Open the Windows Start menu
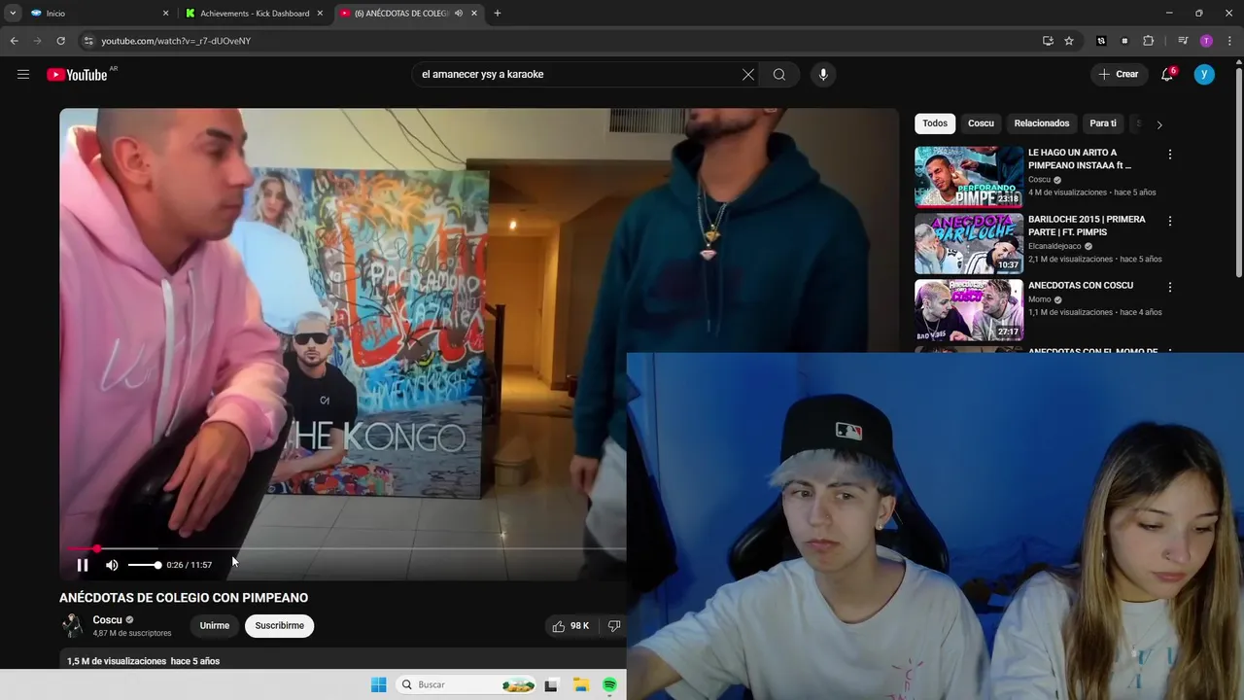1244x700 pixels. click(x=378, y=685)
